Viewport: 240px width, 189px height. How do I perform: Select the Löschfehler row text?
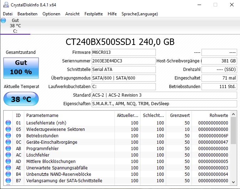point(38,155)
